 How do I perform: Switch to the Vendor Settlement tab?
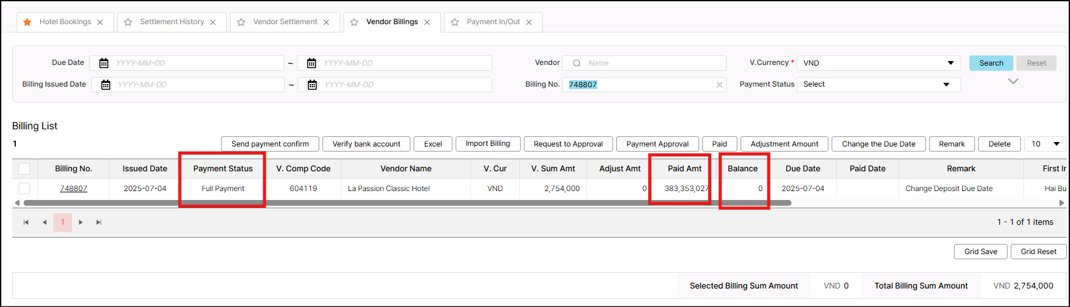(285, 22)
